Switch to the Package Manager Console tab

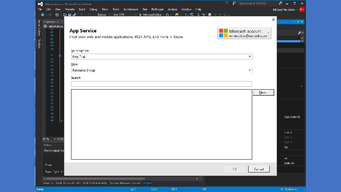125,183
